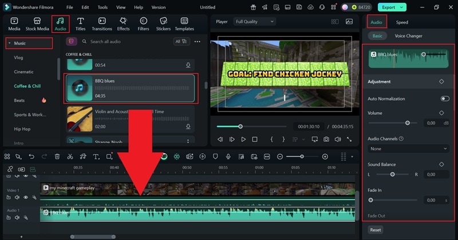Screen dimensions: 458x240
Task: Mute the Audio 1 track
Action: (17, 218)
